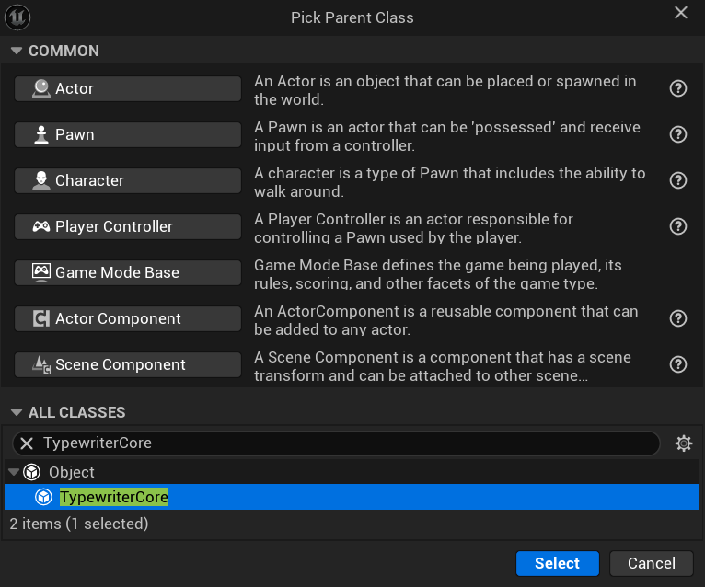Pick Game Mode Base parent class
Image resolution: width=705 pixels, height=587 pixels.
tap(128, 272)
